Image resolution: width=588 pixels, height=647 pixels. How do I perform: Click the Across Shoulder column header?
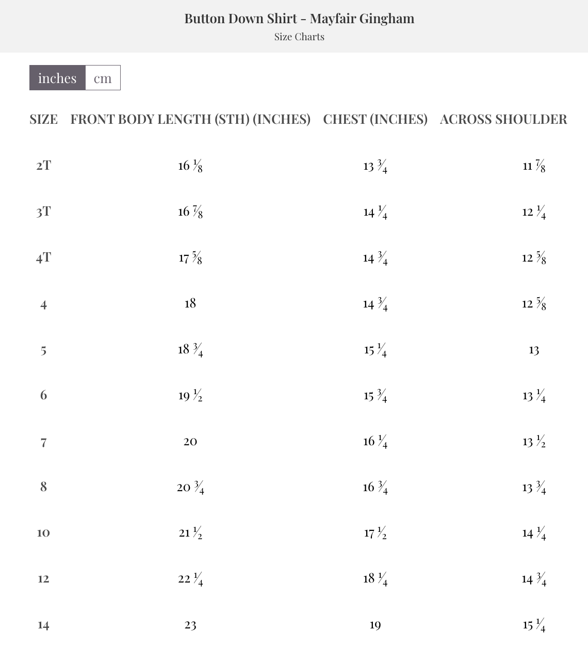[x=503, y=119]
